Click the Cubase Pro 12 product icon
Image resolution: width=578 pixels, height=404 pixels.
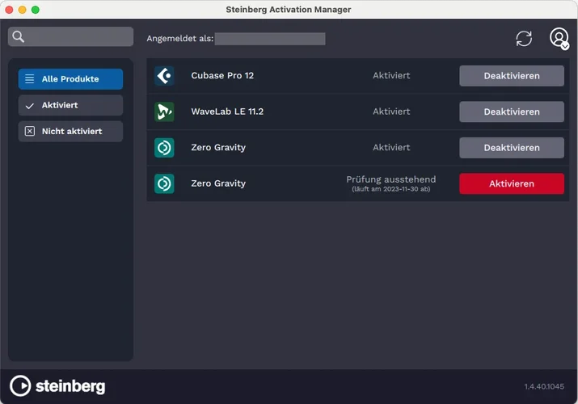[x=164, y=76]
